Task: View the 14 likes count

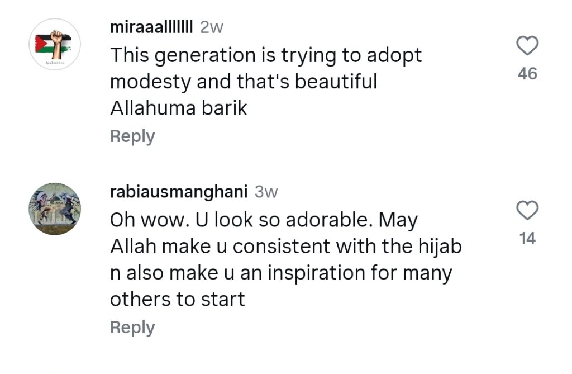Action: coord(527,239)
